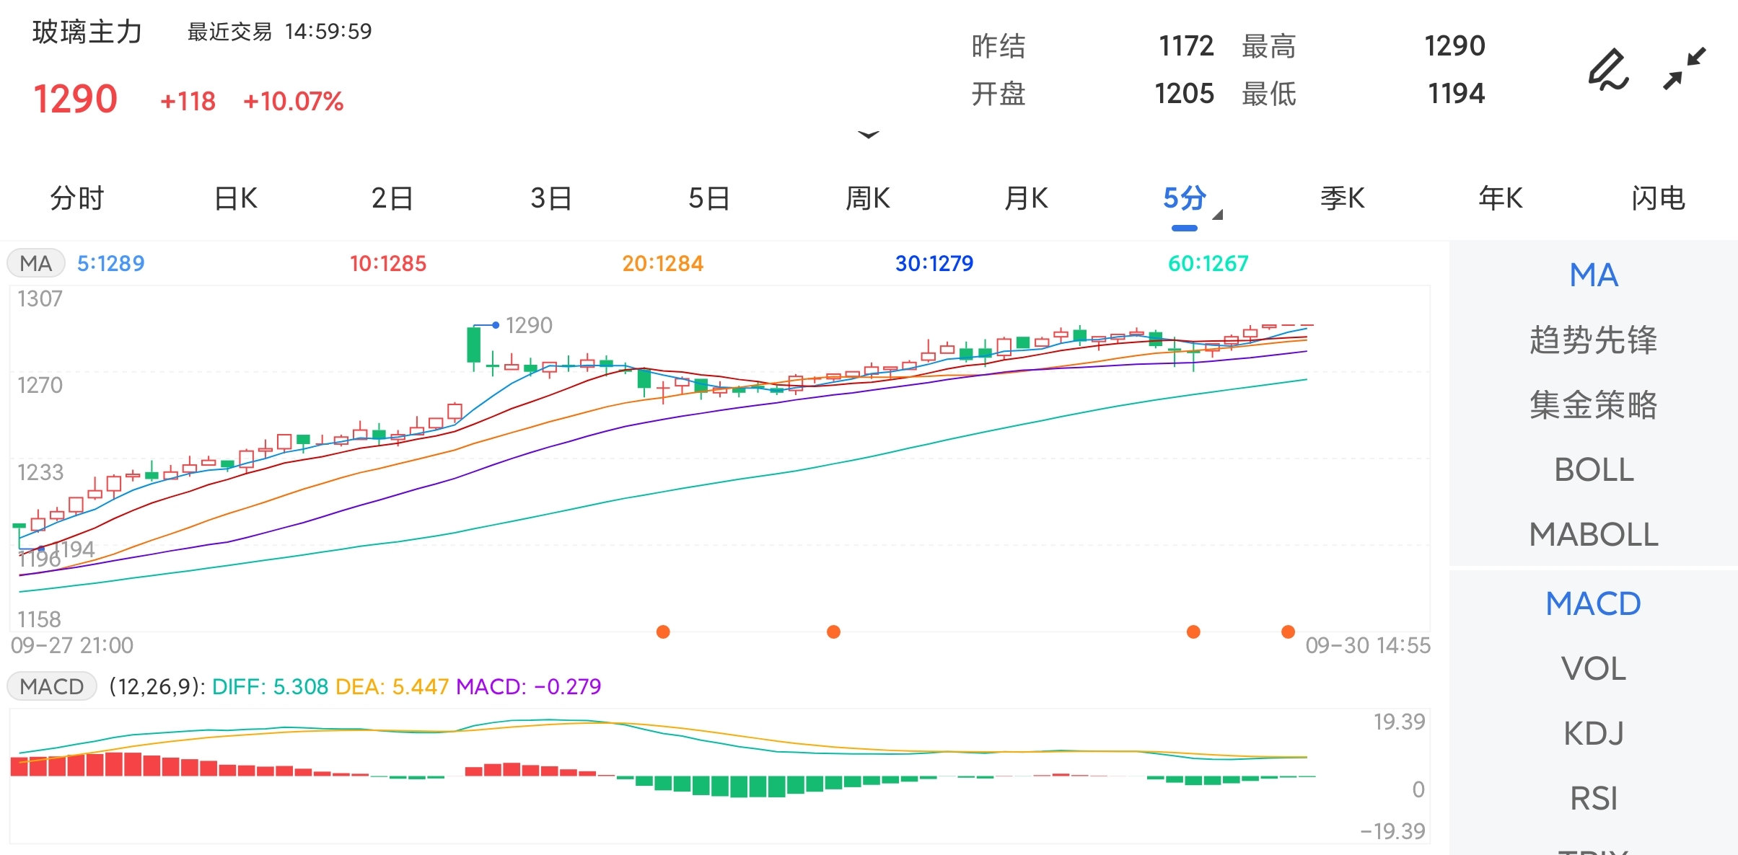Click the 最低 1194 value
This screenshot has width=1738, height=855.
pyautogui.click(x=1456, y=93)
